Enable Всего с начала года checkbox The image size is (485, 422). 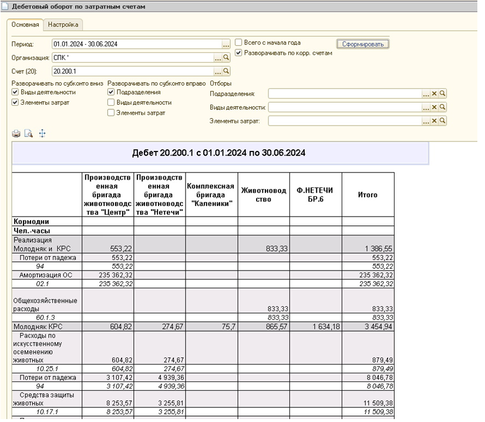click(238, 42)
